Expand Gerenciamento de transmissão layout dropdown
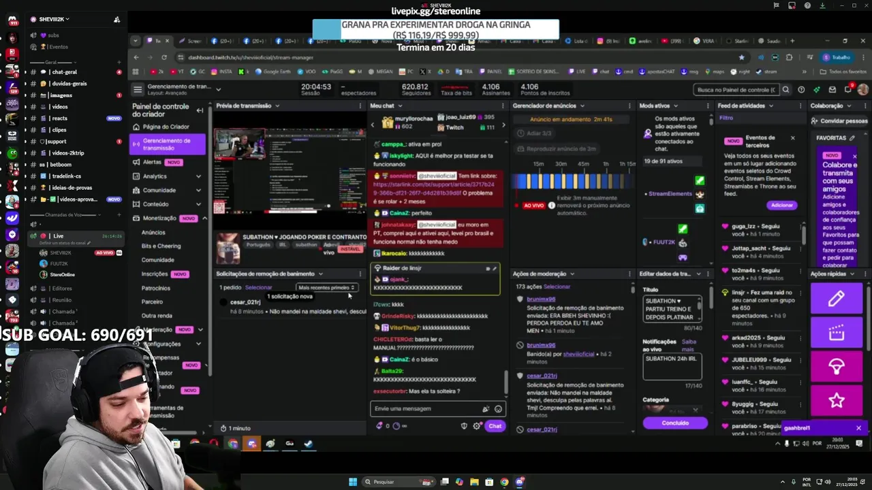Screen dimensions: 872x490 [x=218, y=89]
